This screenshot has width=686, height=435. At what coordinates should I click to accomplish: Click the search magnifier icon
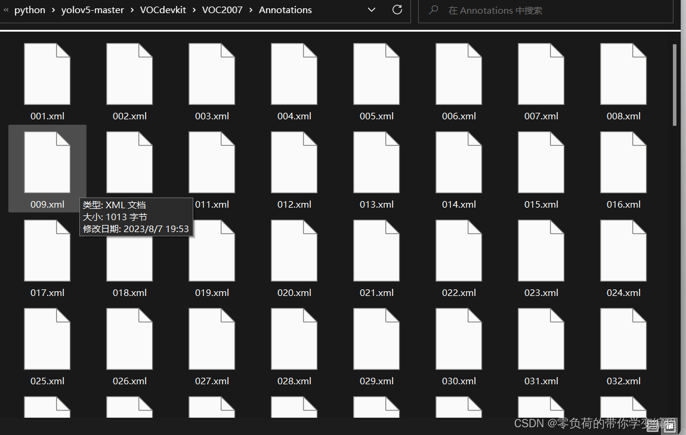(x=434, y=10)
